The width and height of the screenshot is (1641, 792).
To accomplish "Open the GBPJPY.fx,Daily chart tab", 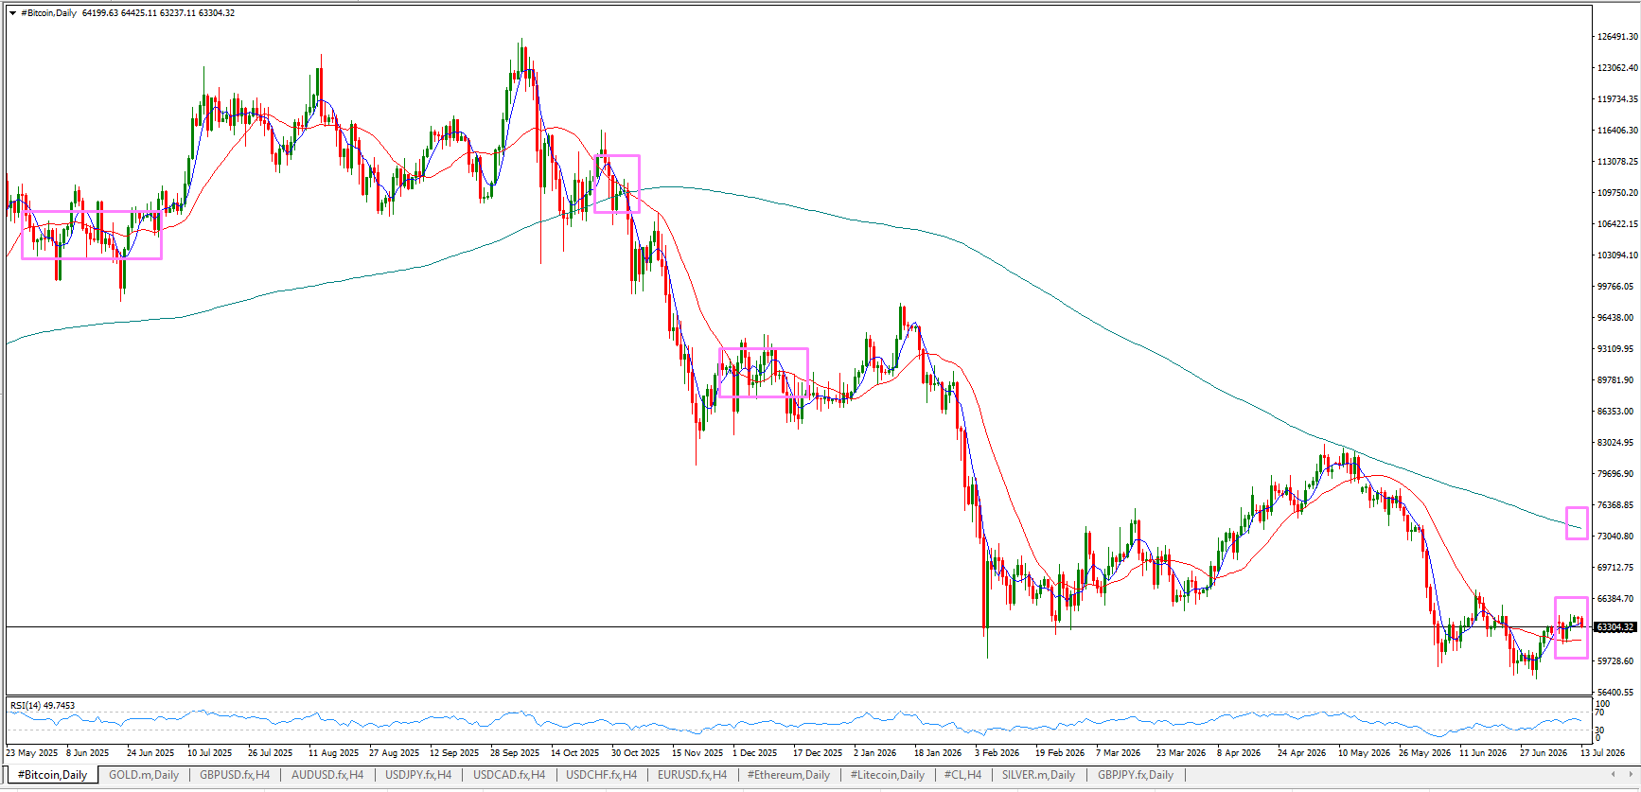I will point(1136,775).
